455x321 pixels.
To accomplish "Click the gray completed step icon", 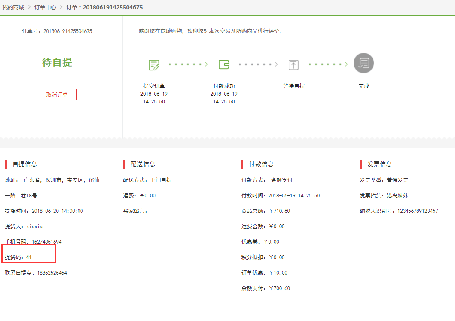I will pos(363,64).
